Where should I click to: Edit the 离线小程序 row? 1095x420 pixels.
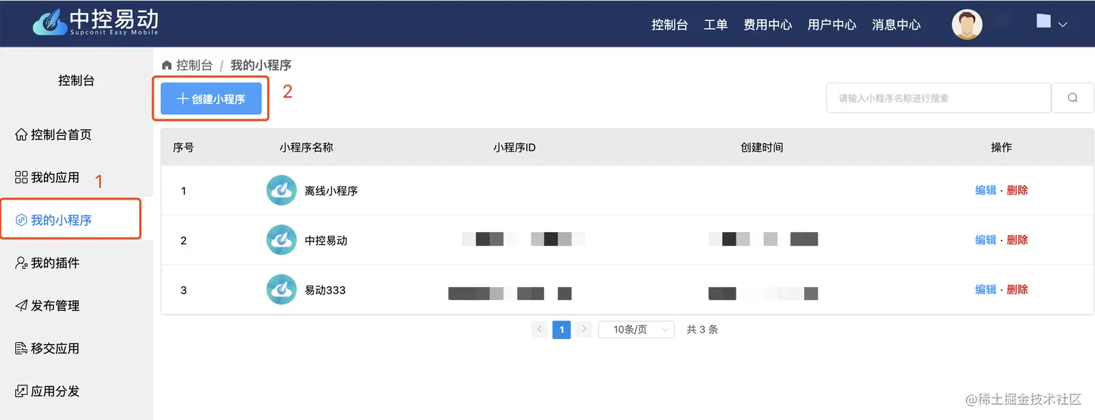tap(986, 191)
